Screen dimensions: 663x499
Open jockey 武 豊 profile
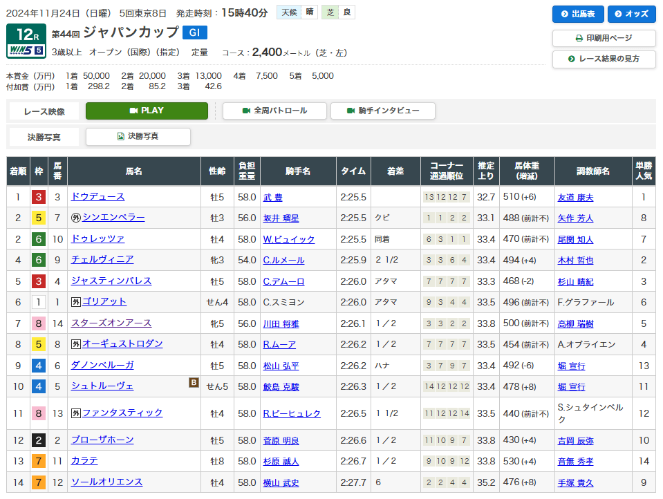(x=272, y=198)
